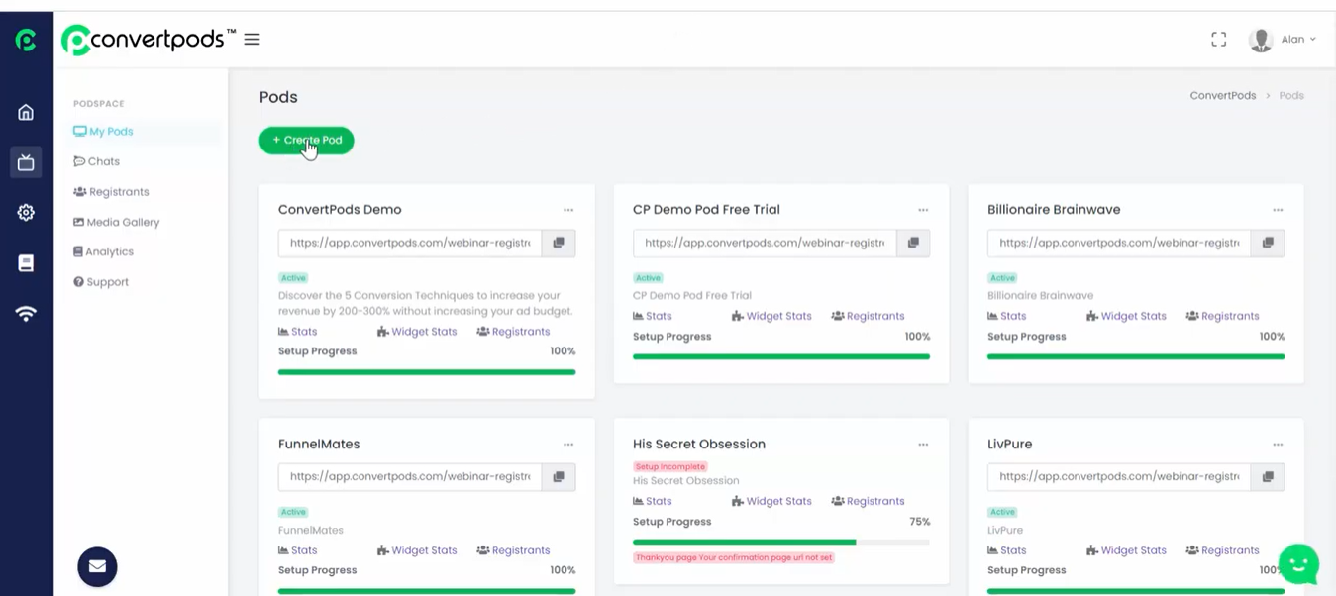View Stats for FunnelMates
The image size is (1336, 596).
298,550
